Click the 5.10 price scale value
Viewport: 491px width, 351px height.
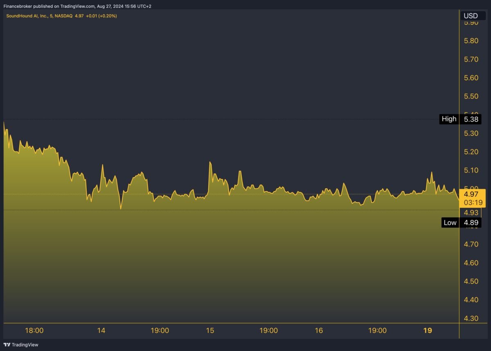point(471,170)
